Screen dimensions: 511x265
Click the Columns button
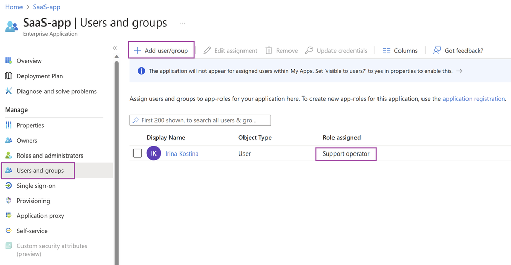(x=400, y=51)
